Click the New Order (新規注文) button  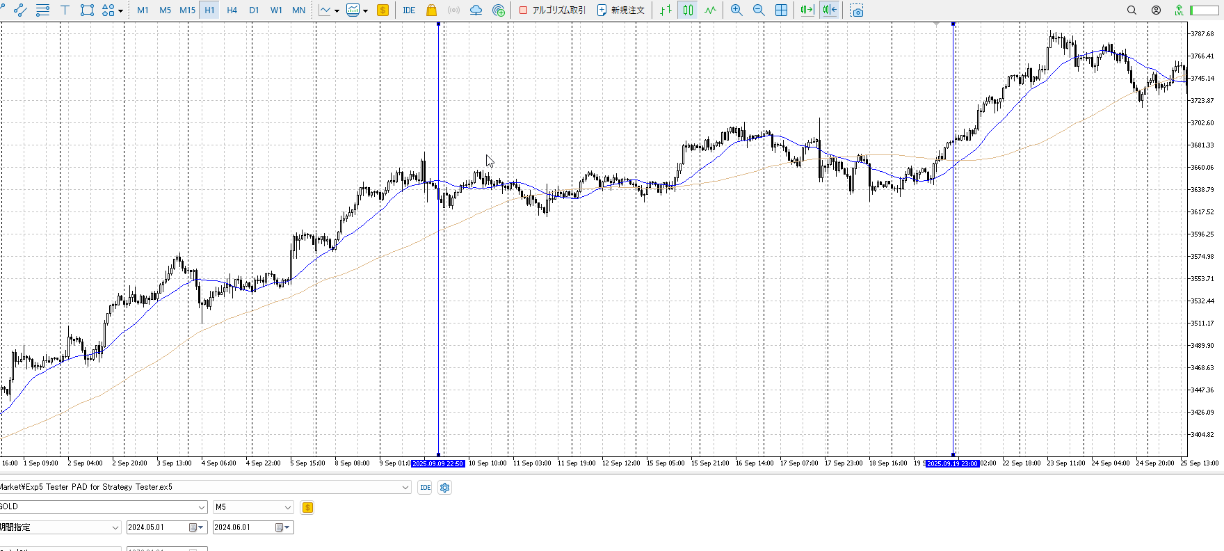click(x=621, y=10)
